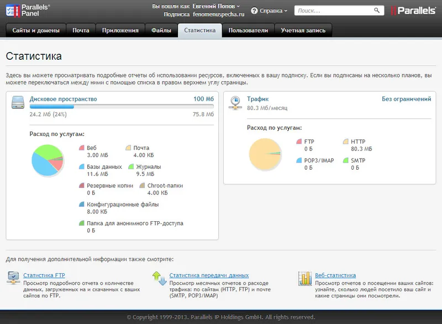The width and height of the screenshot is (442, 324).
Task: Click the HTTP legend color swatch
Action: pos(346,142)
